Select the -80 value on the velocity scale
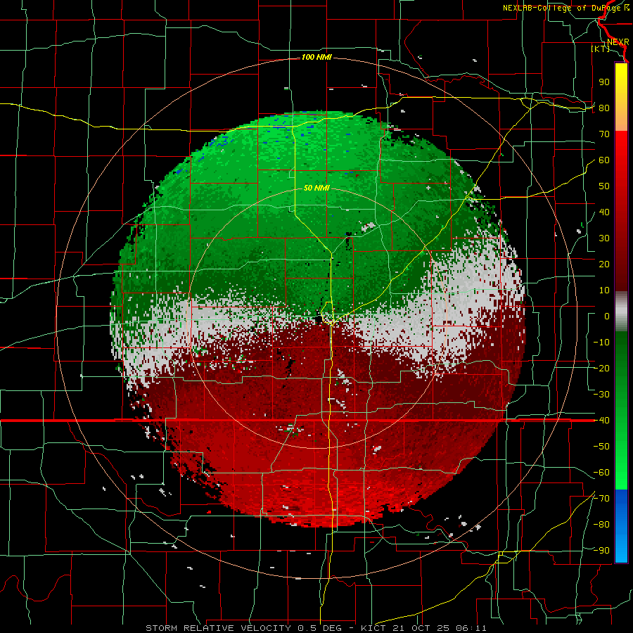This screenshot has width=633, height=633. [x=601, y=525]
